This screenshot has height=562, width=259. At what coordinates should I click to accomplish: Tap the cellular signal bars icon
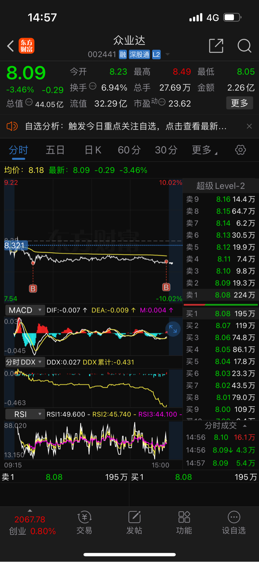[196, 17]
